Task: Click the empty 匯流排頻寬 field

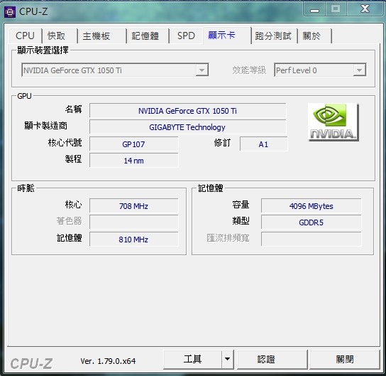Action: pos(311,239)
